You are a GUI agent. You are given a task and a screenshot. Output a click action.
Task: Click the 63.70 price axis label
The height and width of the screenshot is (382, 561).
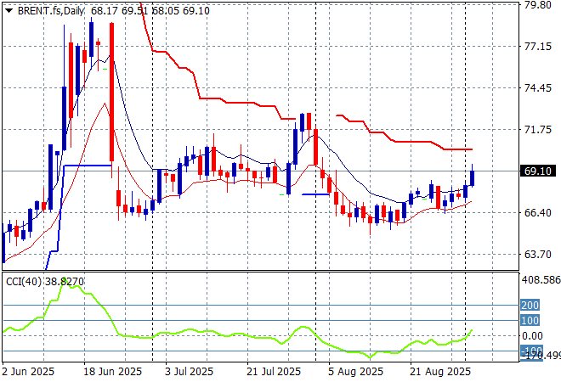click(537, 255)
